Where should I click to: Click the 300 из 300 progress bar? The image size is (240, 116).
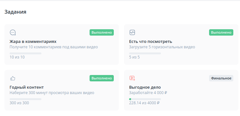(x=25, y=99)
